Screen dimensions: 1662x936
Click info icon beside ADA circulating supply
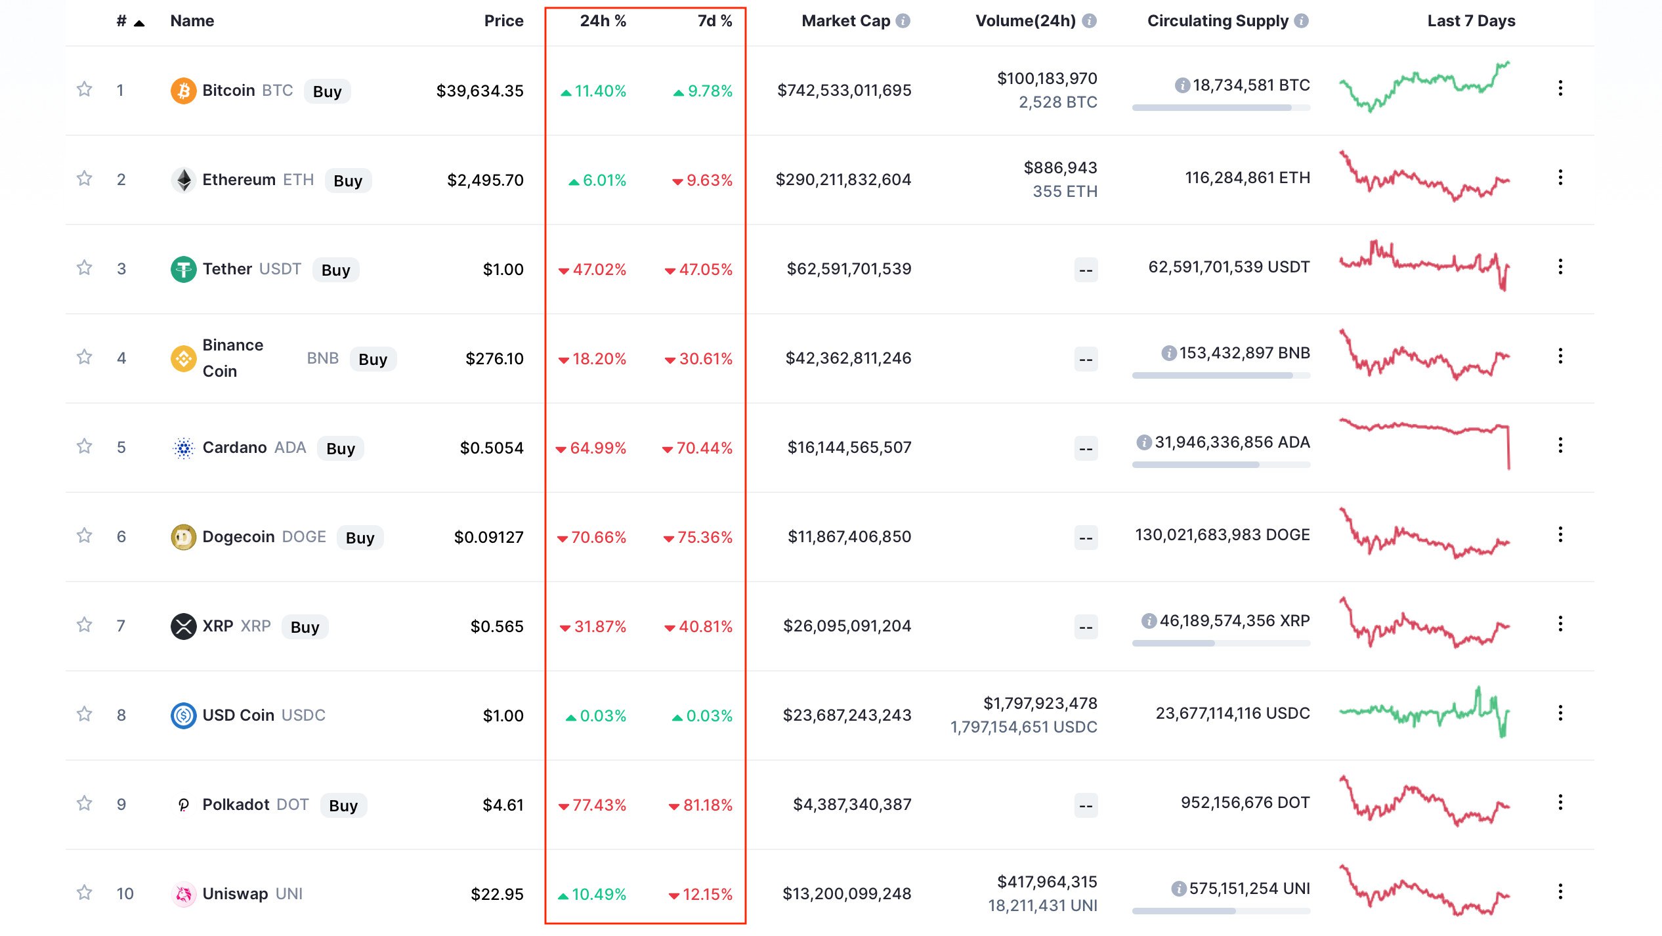[1144, 442]
